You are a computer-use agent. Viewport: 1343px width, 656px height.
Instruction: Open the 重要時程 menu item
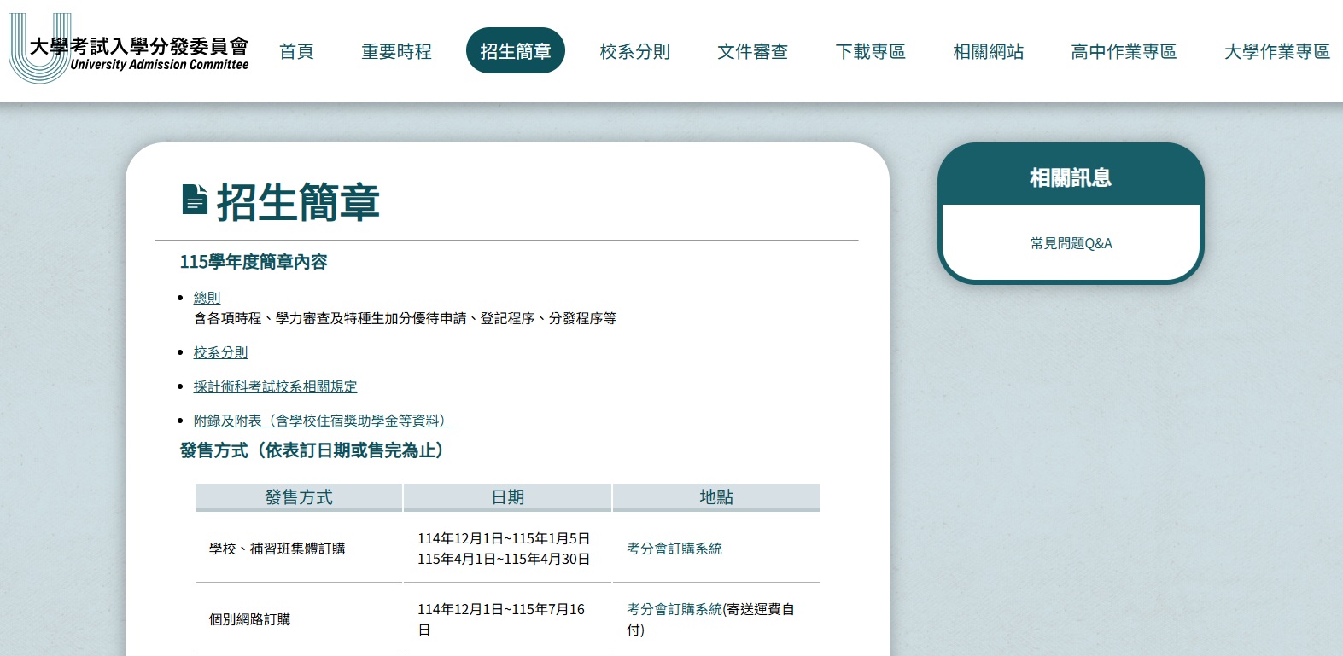pos(396,52)
